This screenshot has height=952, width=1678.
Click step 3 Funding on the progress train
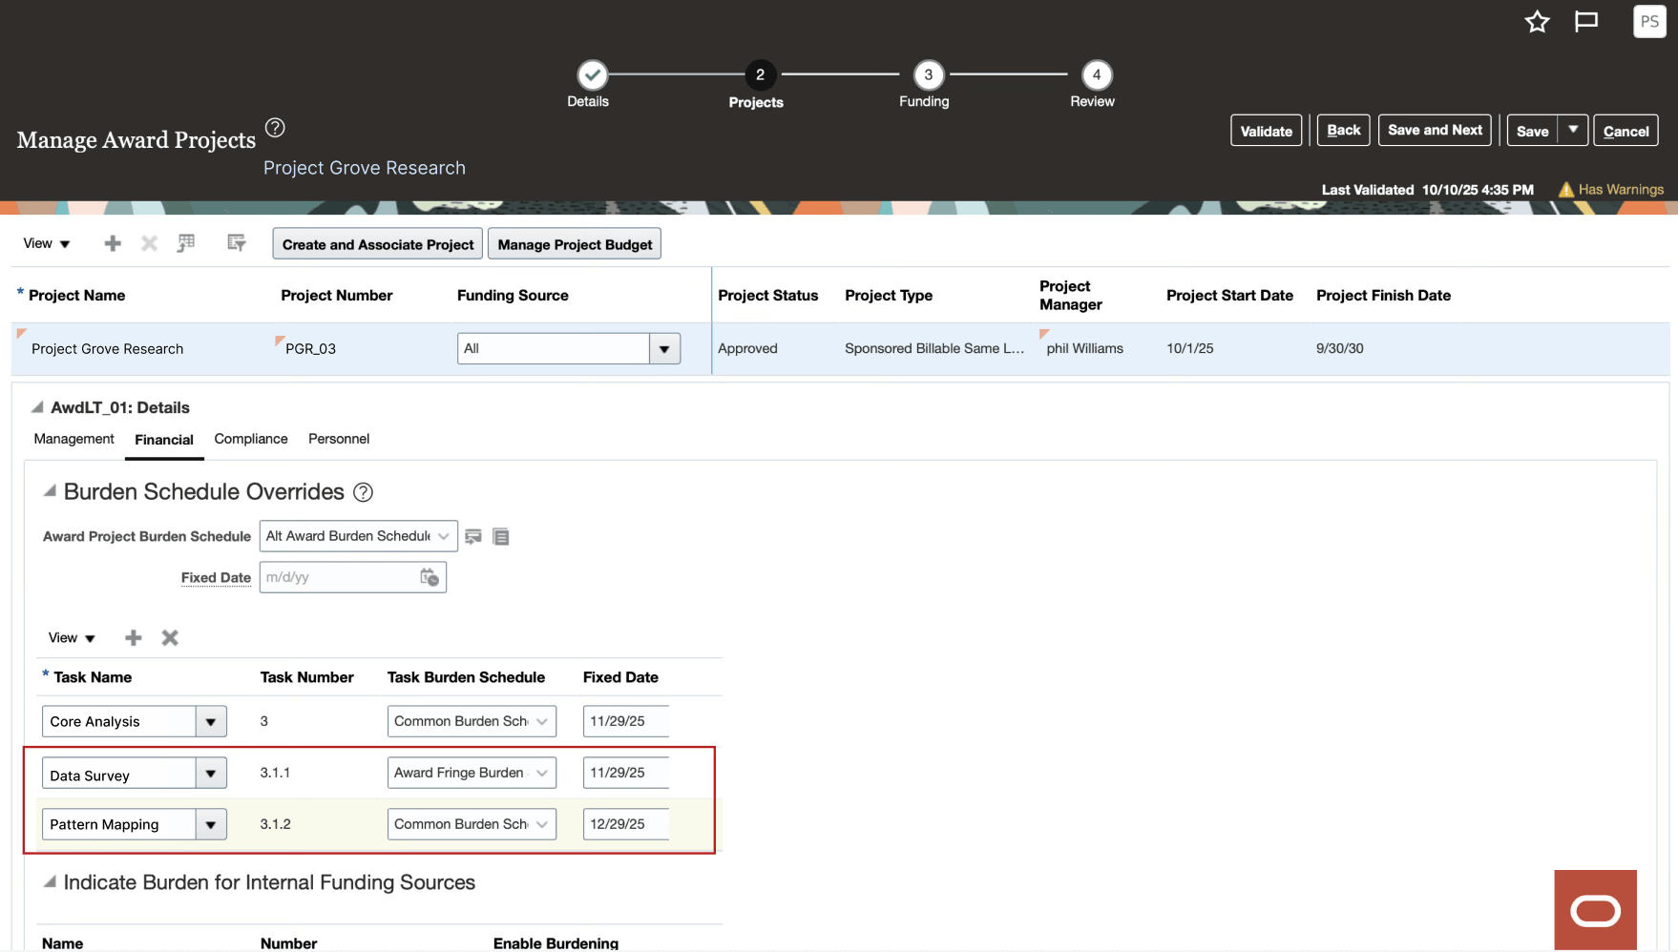(924, 75)
